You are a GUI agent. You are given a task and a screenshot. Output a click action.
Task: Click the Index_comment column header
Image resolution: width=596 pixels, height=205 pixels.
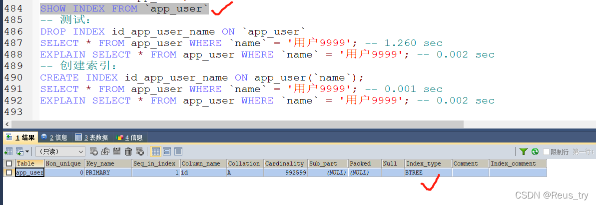518,163
